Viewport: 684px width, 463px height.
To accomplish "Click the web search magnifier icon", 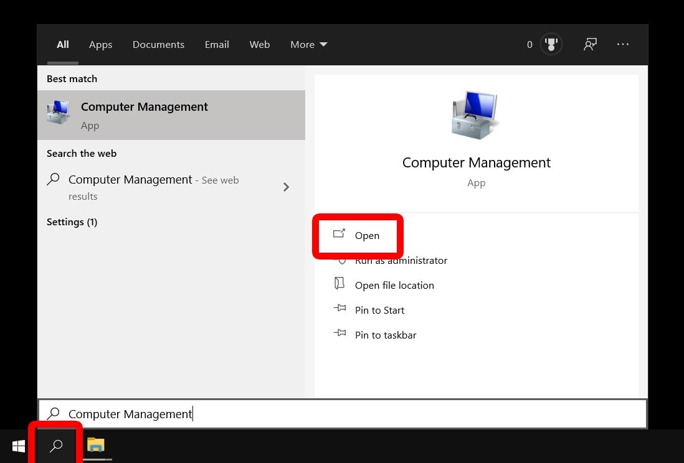I will (x=53, y=179).
